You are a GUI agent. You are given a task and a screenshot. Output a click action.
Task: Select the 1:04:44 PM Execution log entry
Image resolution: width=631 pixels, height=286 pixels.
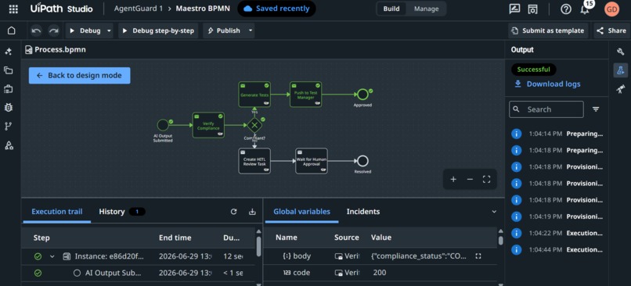(557, 249)
